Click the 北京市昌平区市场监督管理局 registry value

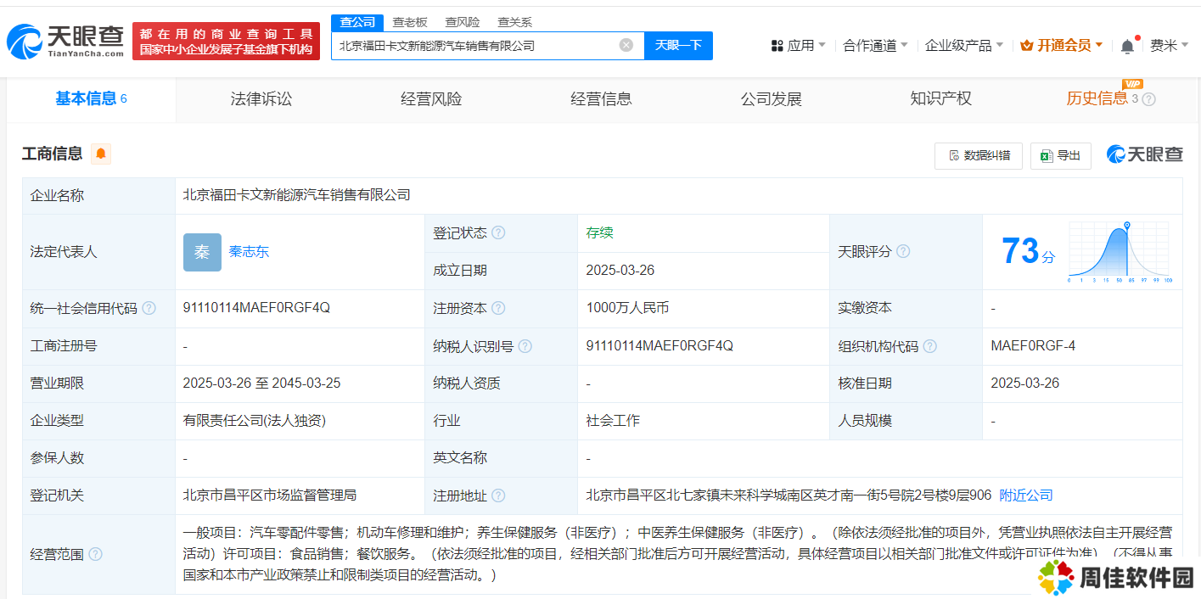coord(270,495)
